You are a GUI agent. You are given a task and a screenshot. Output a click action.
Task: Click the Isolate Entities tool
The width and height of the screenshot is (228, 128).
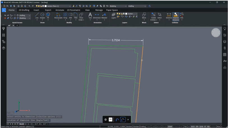click(x=154, y=17)
